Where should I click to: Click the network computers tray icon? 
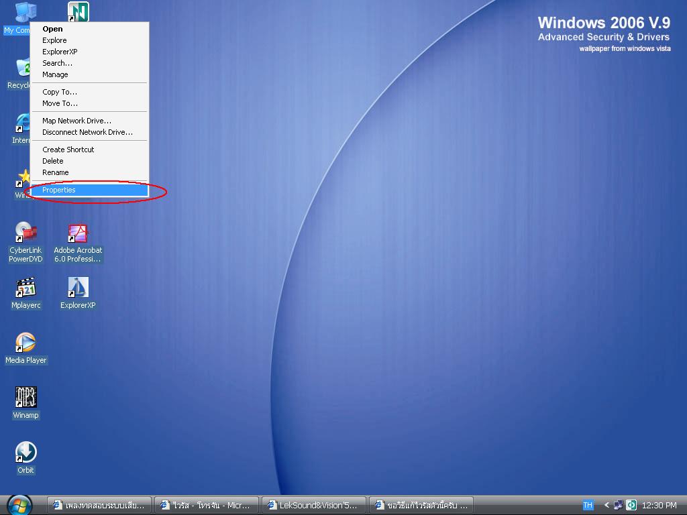(x=618, y=505)
